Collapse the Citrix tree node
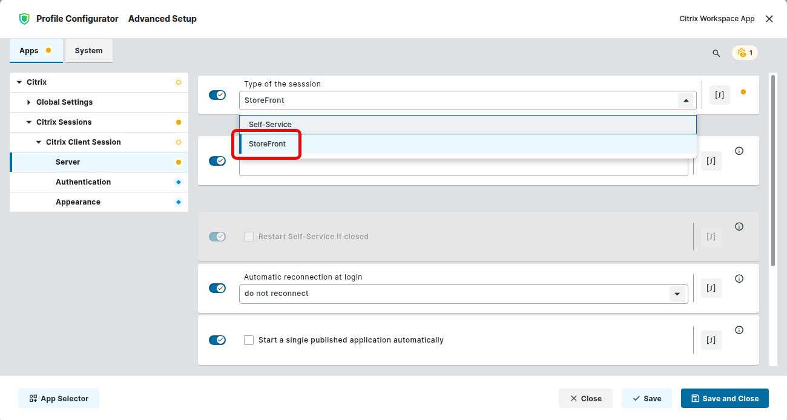787x420 pixels. pyautogui.click(x=19, y=82)
